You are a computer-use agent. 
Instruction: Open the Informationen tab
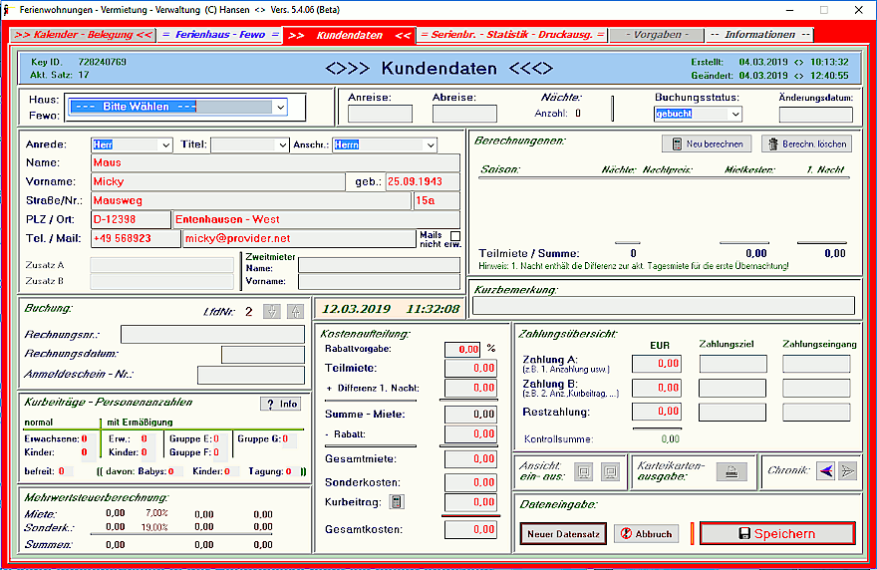pyautogui.click(x=759, y=35)
